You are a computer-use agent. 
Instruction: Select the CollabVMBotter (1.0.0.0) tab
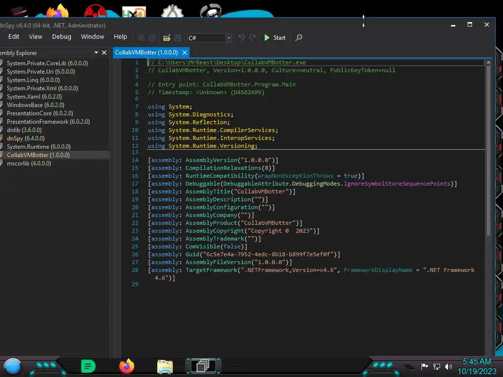pos(146,52)
